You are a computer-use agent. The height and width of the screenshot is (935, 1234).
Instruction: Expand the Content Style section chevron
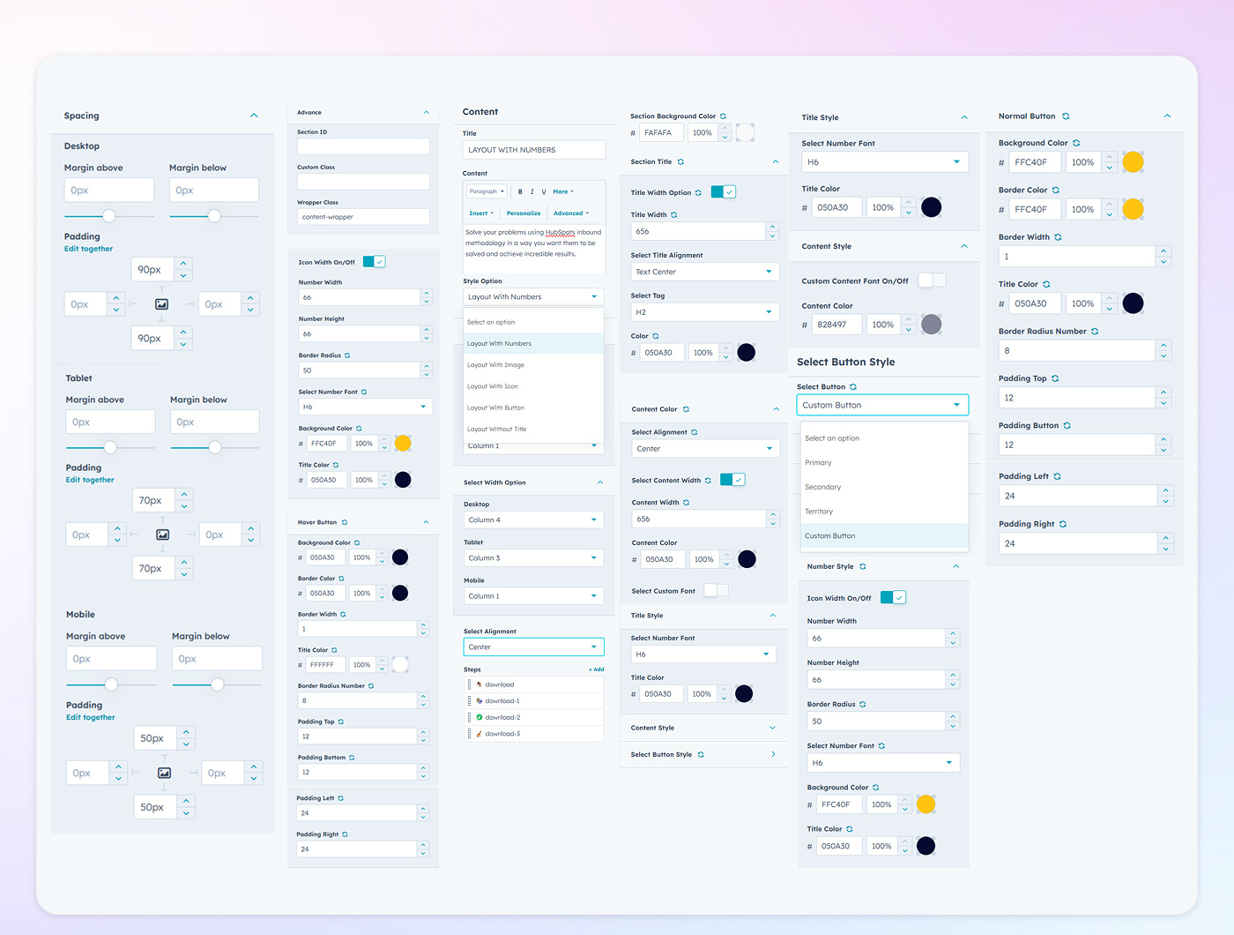pyautogui.click(x=773, y=728)
